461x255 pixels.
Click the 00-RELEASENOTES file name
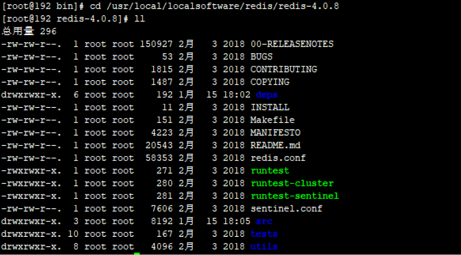(292, 44)
